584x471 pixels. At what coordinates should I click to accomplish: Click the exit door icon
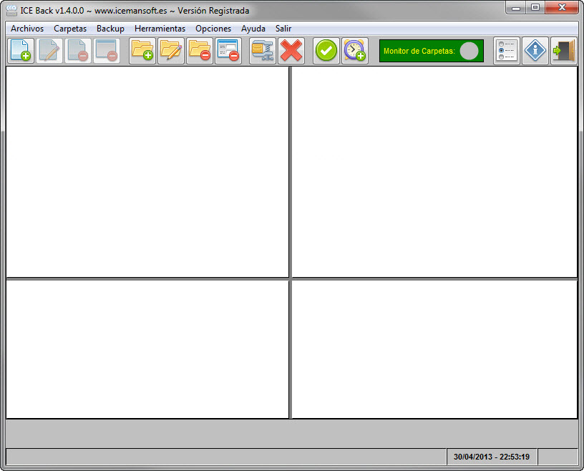click(x=564, y=51)
